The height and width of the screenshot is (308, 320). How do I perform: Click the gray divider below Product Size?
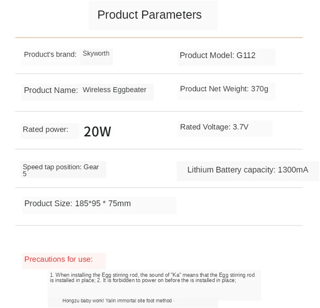[159, 225]
